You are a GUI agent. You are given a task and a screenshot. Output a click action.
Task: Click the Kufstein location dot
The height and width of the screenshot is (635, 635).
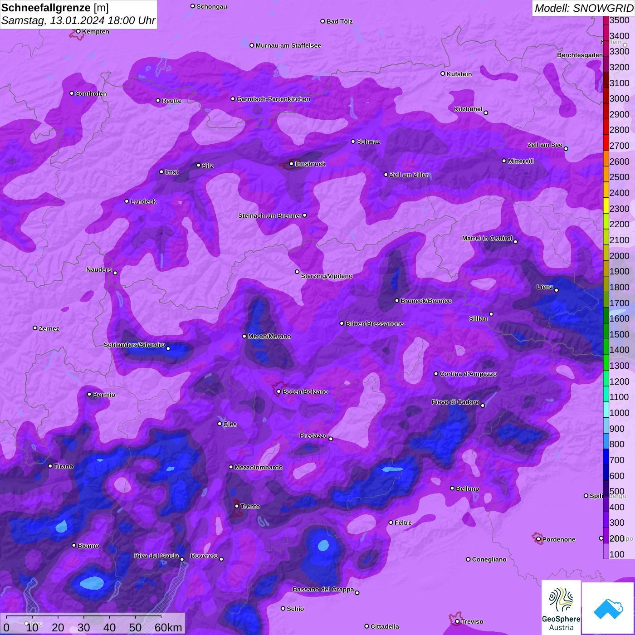[x=443, y=73]
